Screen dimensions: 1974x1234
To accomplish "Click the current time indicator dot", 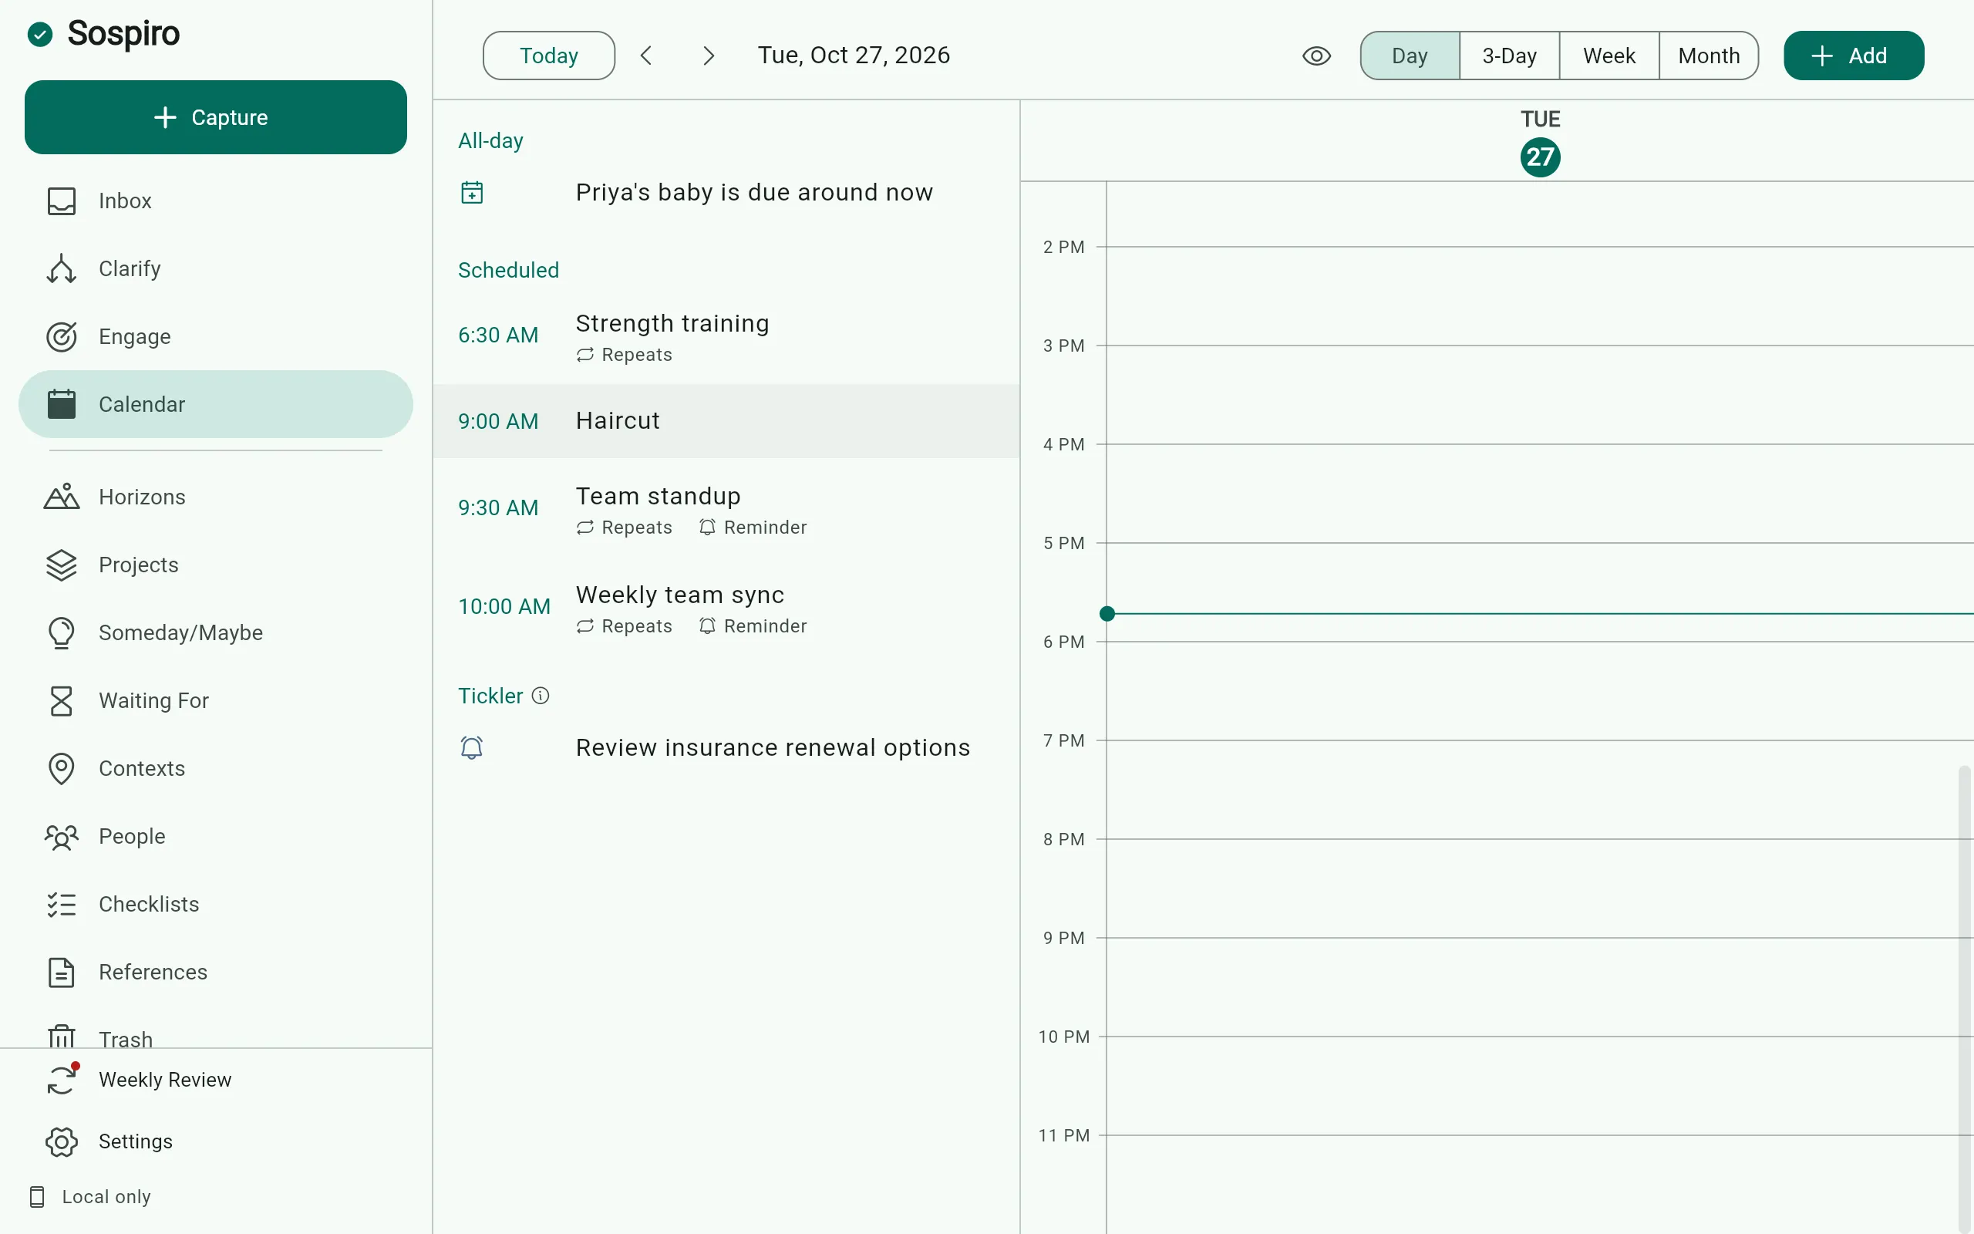I will click(x=1107, y=614).
